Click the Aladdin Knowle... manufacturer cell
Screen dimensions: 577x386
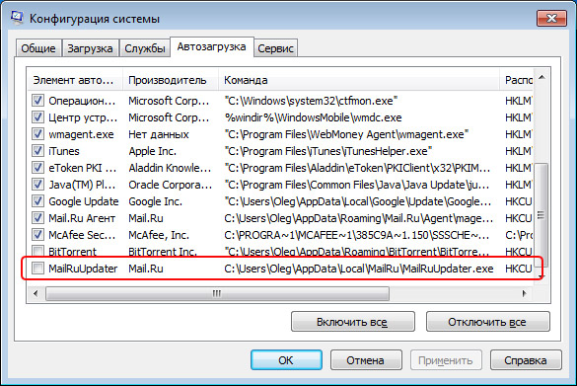(x=170, y=168)
